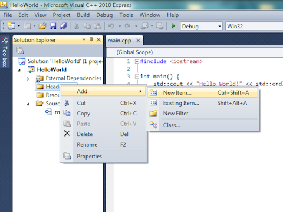
Task: Click the Copy toolbar icon
Action: [x=87, y=26]
